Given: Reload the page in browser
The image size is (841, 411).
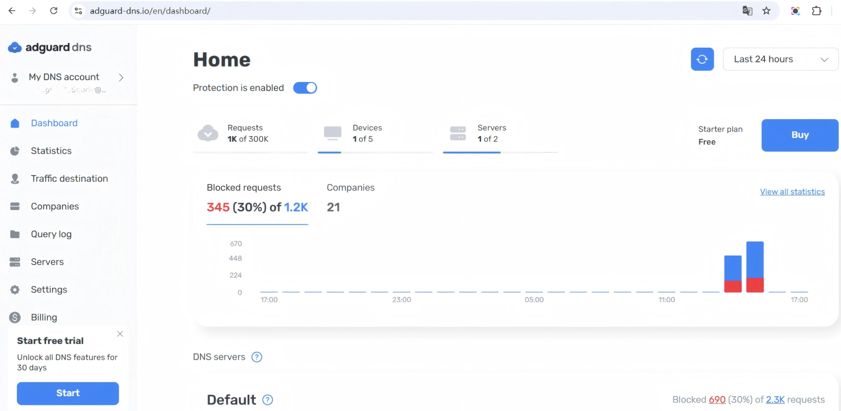Looking at the screenshot, I should (54, 11).
